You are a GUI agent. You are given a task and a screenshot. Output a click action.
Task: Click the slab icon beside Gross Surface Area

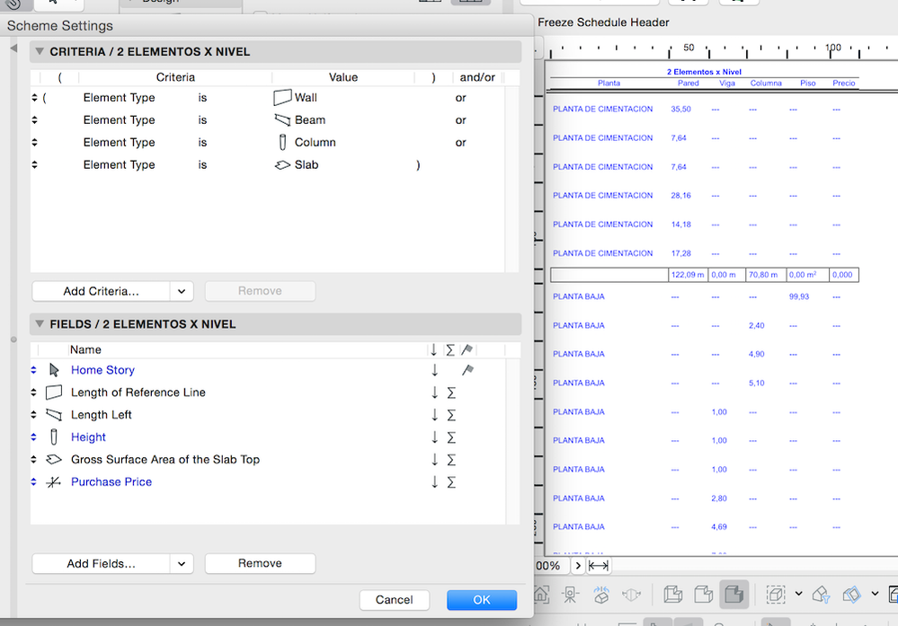(x=54, y=460)
